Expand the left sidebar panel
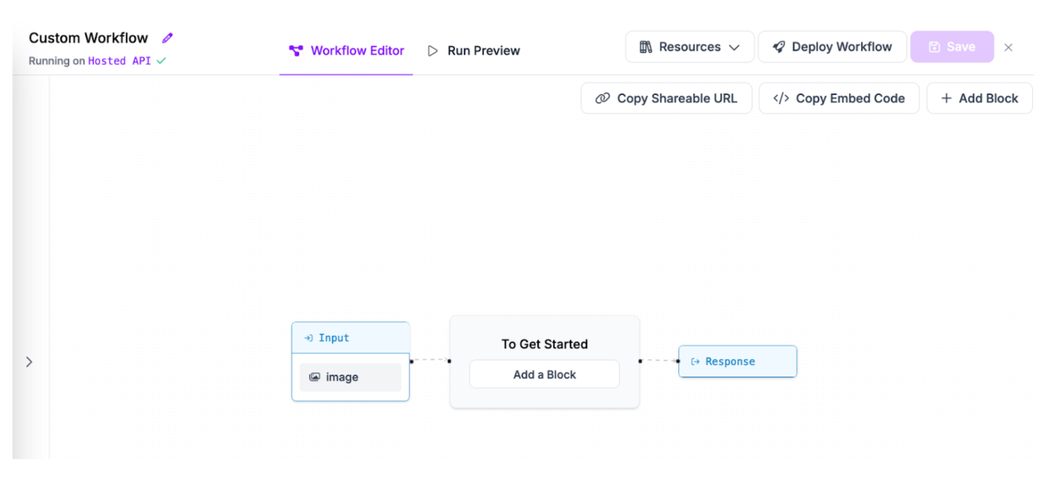This screenshot has height=486, width=1055. click(29, 362)
